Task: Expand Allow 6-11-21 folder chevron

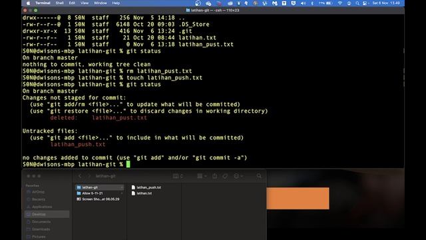Action: [x=121, y=193]
